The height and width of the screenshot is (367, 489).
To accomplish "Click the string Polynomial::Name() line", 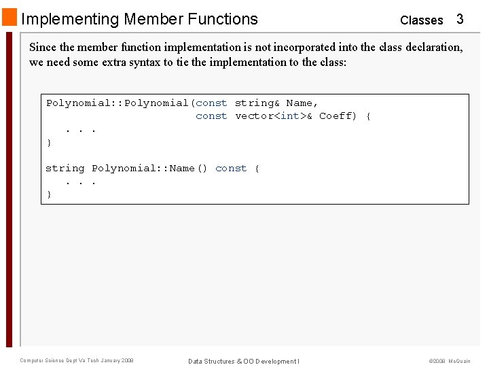I will coord(152,169).
